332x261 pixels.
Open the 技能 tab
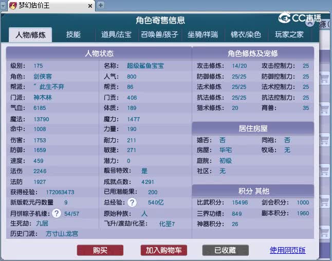[73, 34]
